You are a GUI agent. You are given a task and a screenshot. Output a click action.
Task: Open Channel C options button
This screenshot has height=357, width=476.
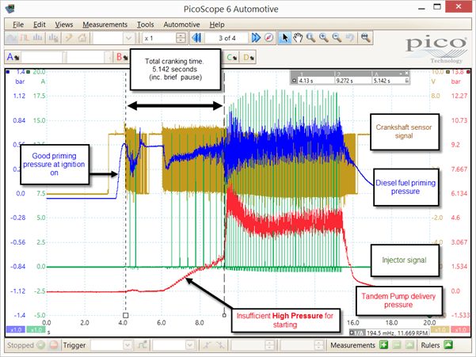(233, 57)
